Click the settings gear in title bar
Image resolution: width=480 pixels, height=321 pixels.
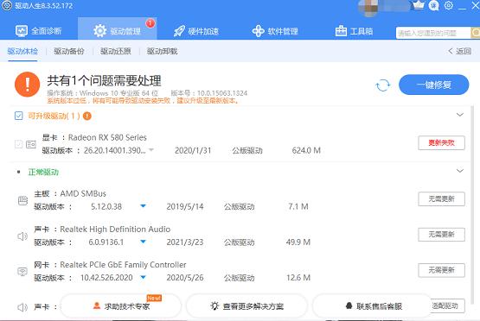[449, 5]
